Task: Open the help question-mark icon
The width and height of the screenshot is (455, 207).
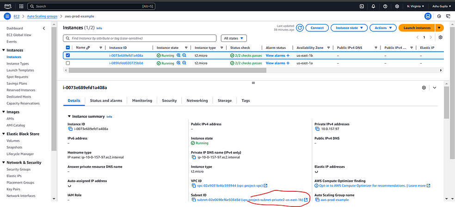Action: click(385, 6)
